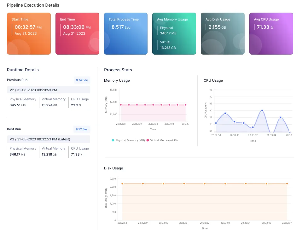
Task: Click the 2,500 label on Disk axis
Action: point(113,179)
